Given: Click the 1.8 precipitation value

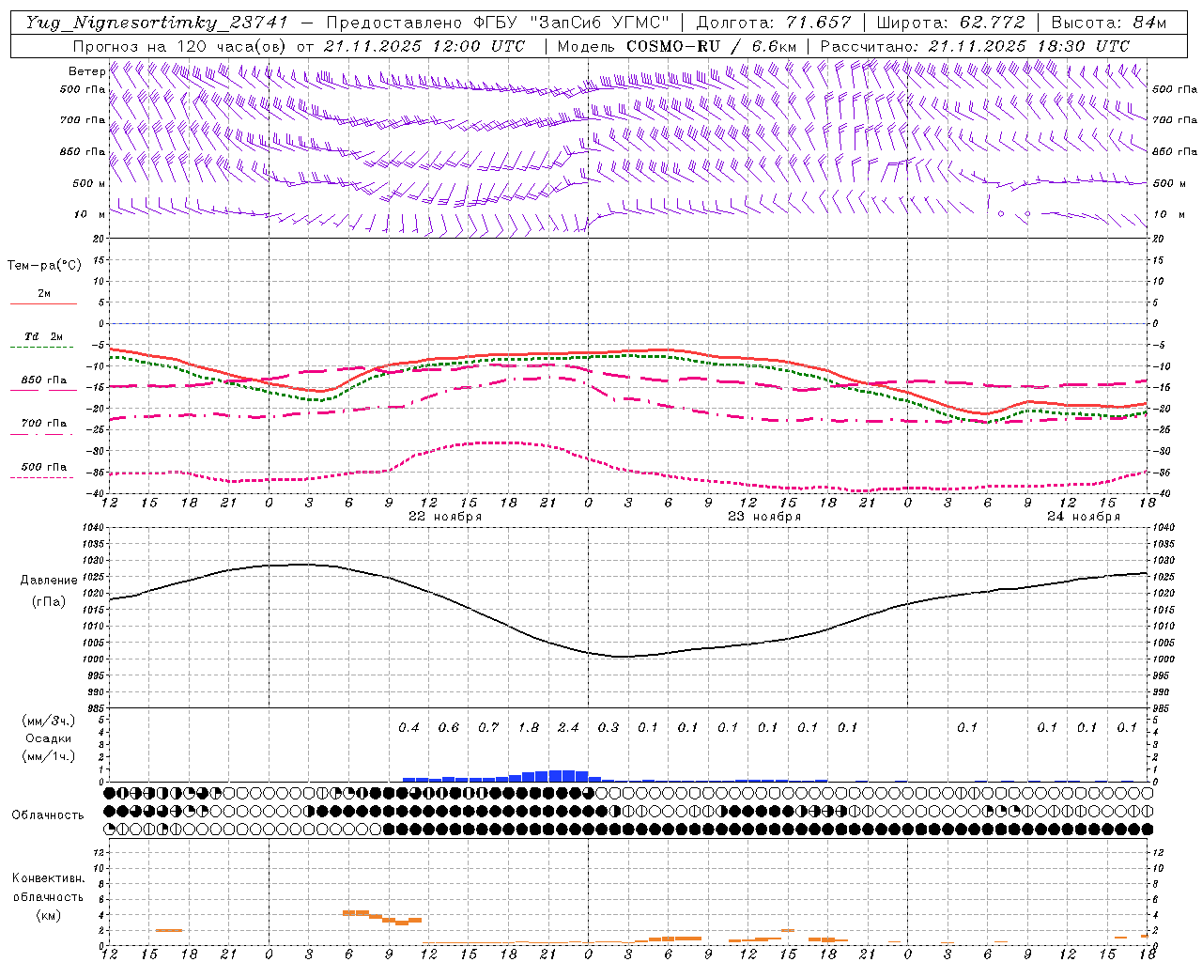Looking at the screenshot, I should tap(529, 727).
